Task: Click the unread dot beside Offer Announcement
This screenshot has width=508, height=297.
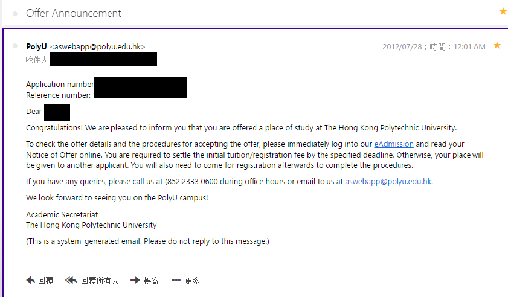Action: (15, 14)
